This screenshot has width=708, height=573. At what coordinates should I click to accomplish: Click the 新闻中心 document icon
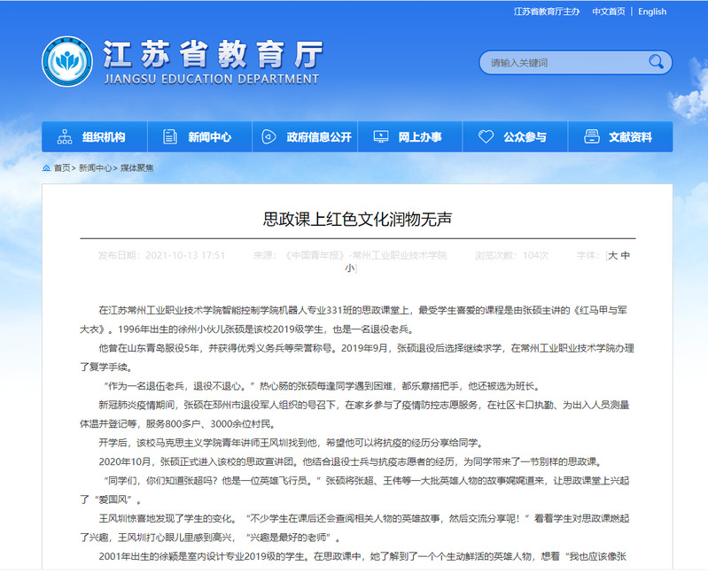168,137
